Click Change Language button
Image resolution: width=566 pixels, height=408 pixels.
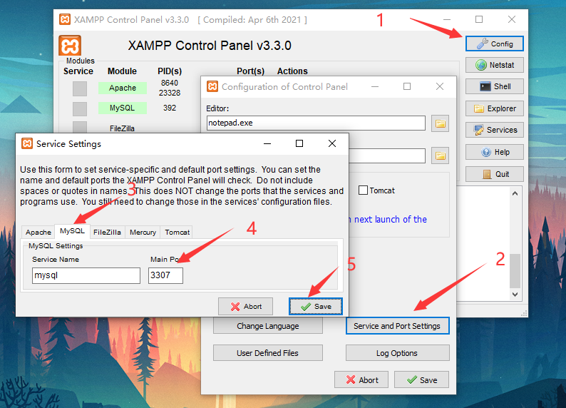[x=268, y=326]
